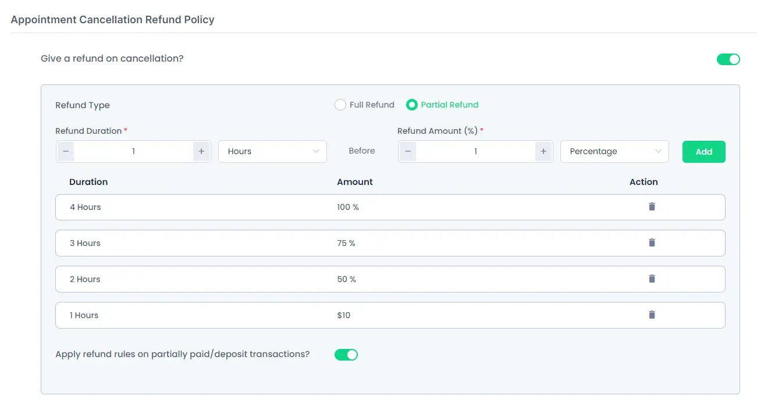Decrease Refund Duration with minus button
757x410 pixels.
click(x=66, y=151)
